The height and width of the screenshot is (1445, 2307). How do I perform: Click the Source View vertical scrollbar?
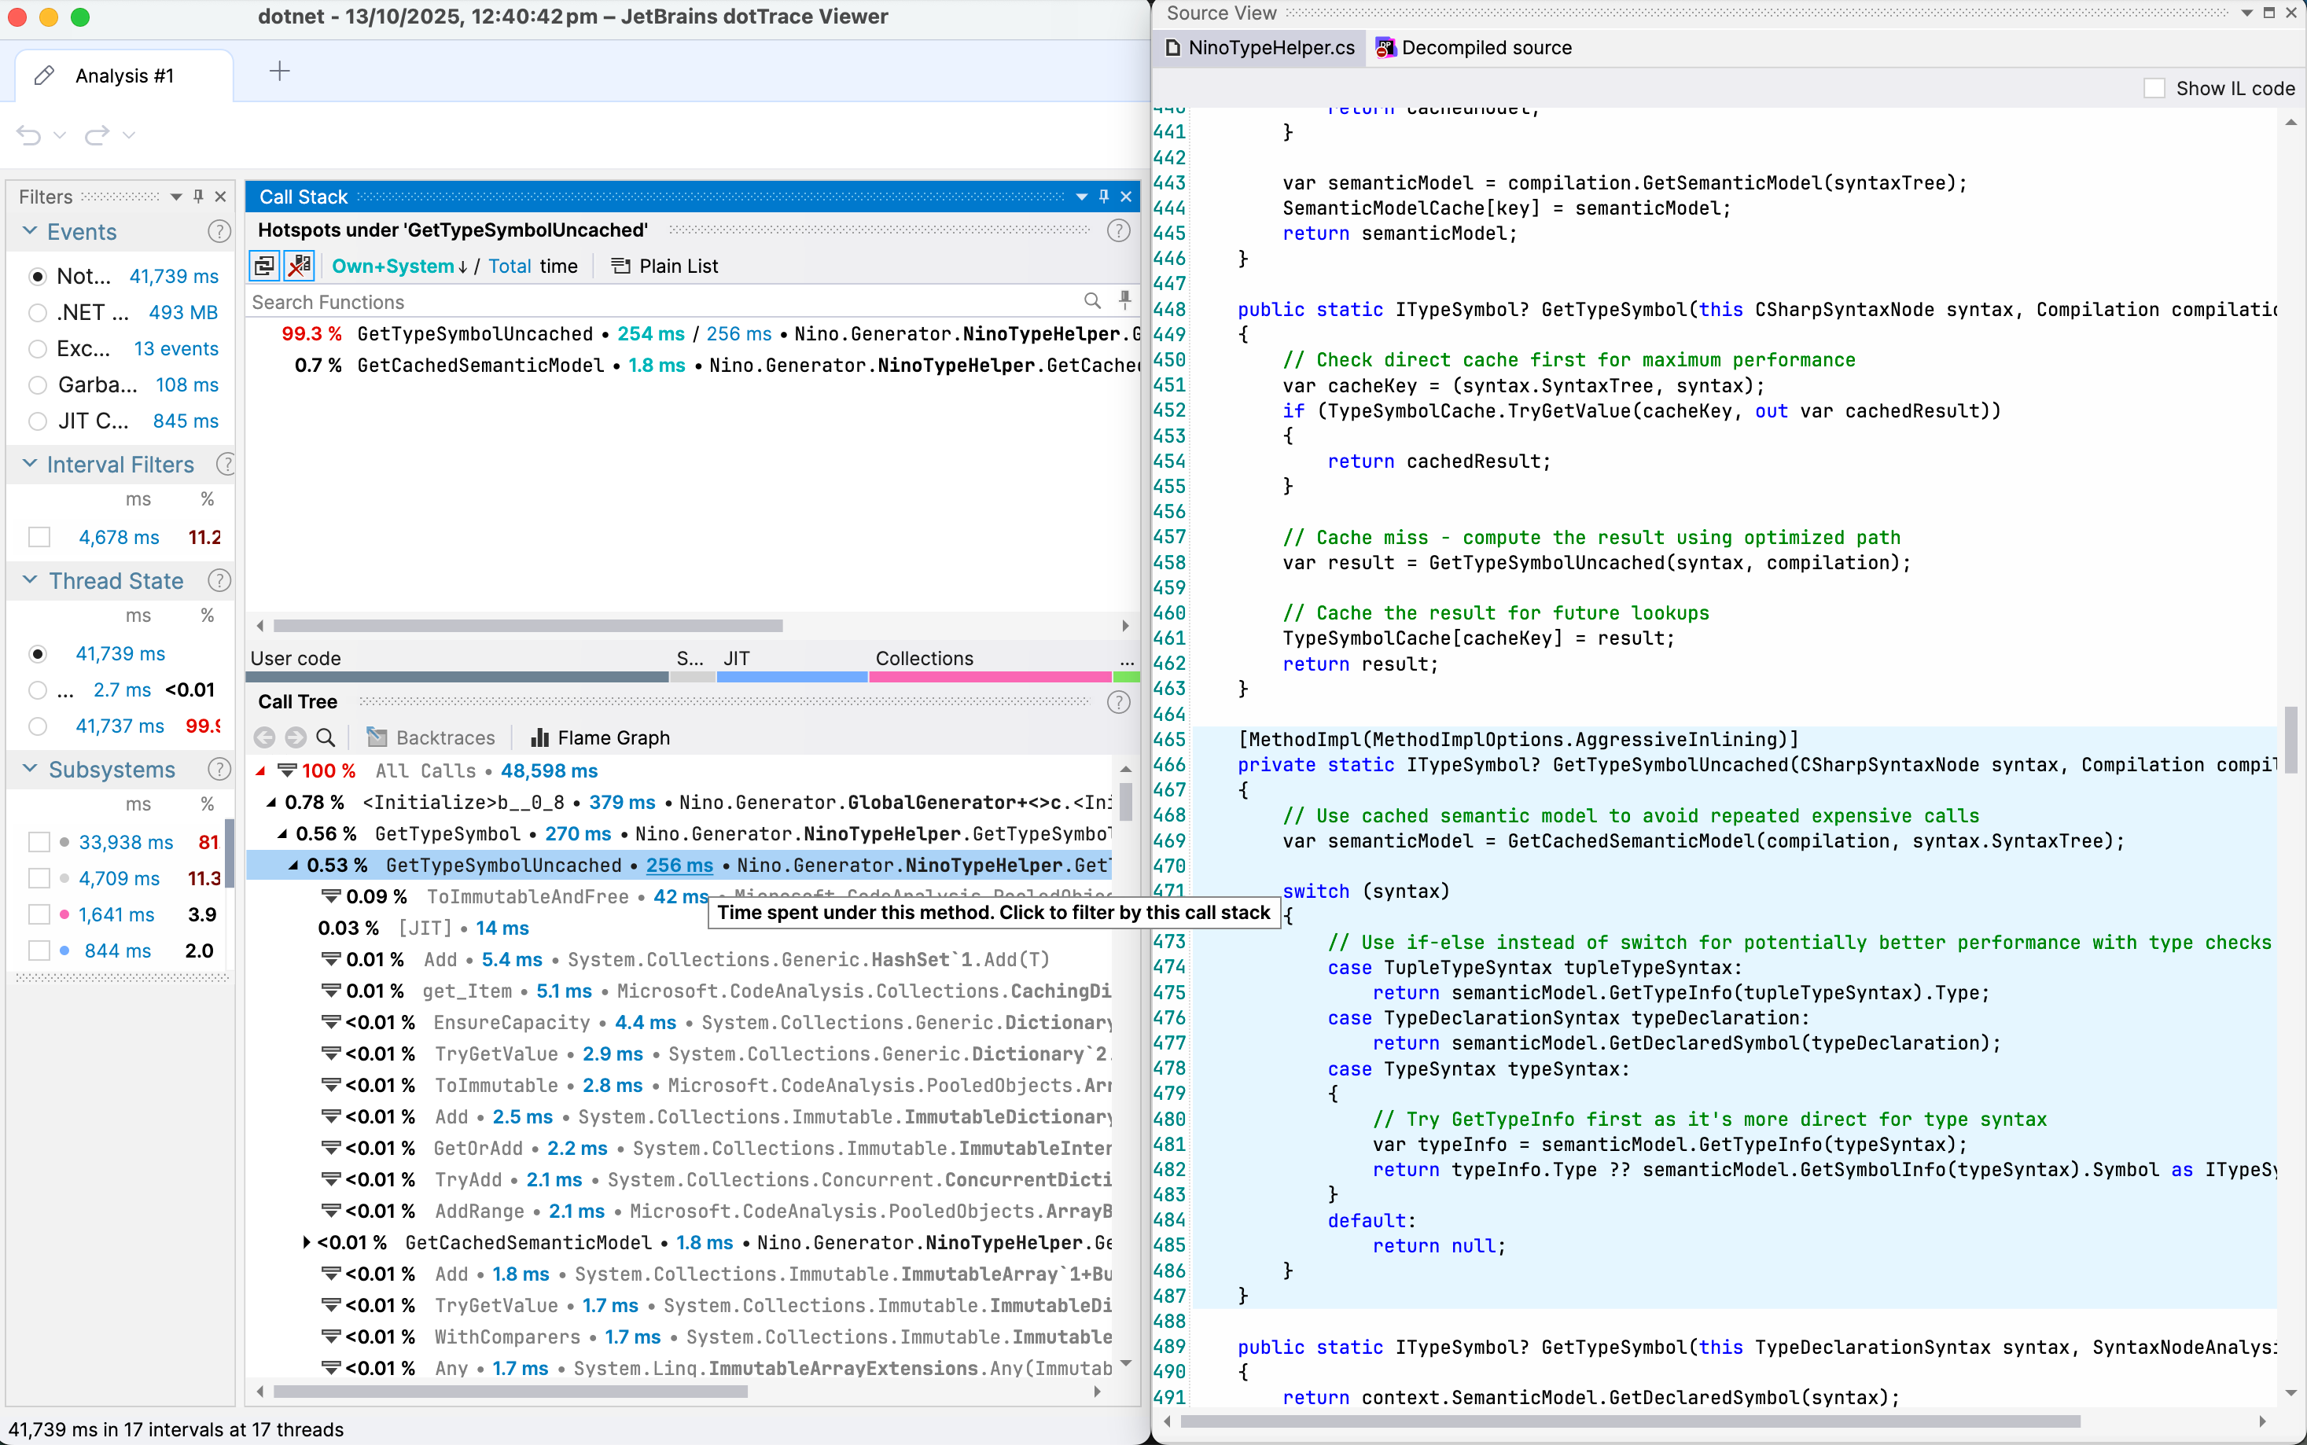coord(2290,740)
